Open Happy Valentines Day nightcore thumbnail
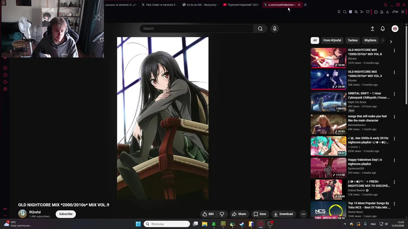Screen dimensions: 408x229 click(328, 168)
